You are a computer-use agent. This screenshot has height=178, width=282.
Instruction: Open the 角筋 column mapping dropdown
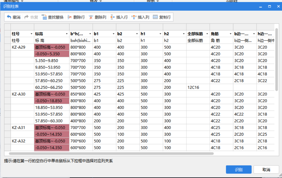230,34
